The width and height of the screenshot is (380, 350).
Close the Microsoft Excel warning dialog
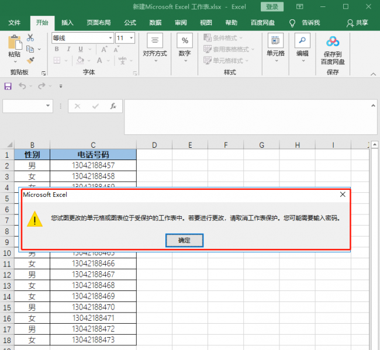[x=343, y=194]
